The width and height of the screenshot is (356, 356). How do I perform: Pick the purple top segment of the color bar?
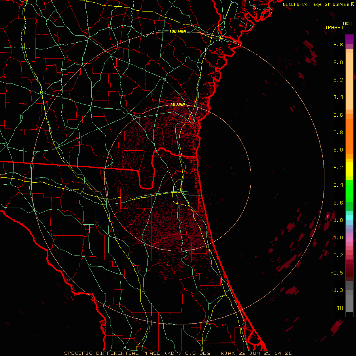click(349, 40)
